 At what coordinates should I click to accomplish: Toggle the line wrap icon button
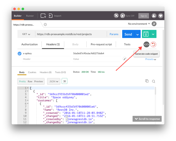coord(64,81)
